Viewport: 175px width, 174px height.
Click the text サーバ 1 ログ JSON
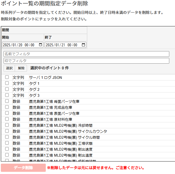[46, 77]
